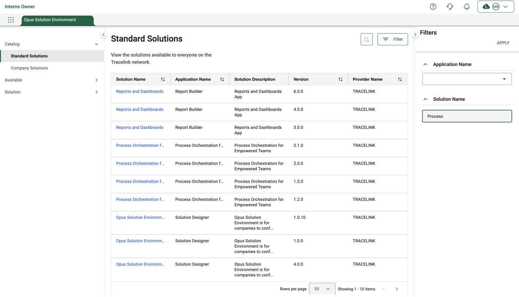Open the Application Name filter dropdown
Viewport: 519px width, 297px height.
pyautogui.click(x=467, y=79)
